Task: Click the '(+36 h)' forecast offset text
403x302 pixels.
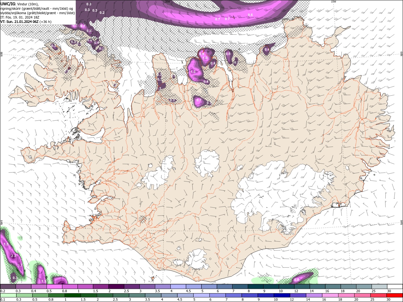Action: pyautogui.click(x=46, y=22)
